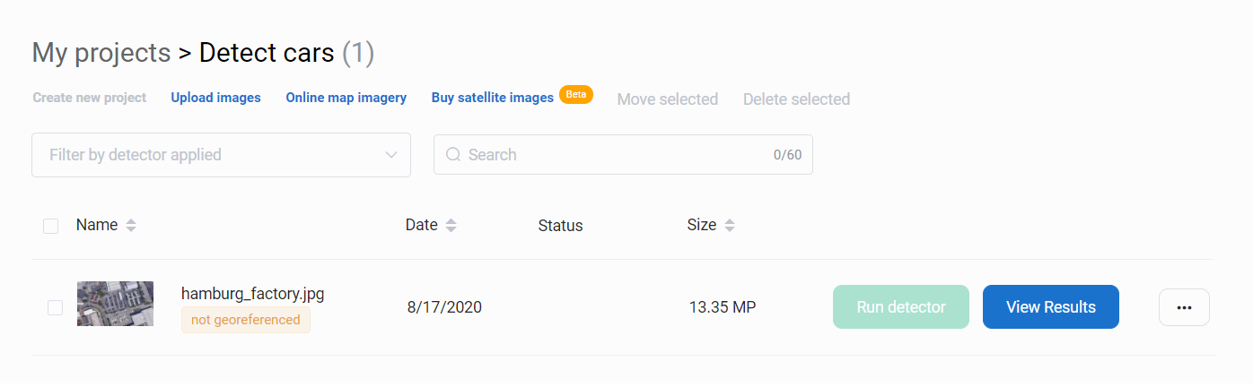Click the Beta badge
This screenshot has height=387, width=1253.
(575, 95)
